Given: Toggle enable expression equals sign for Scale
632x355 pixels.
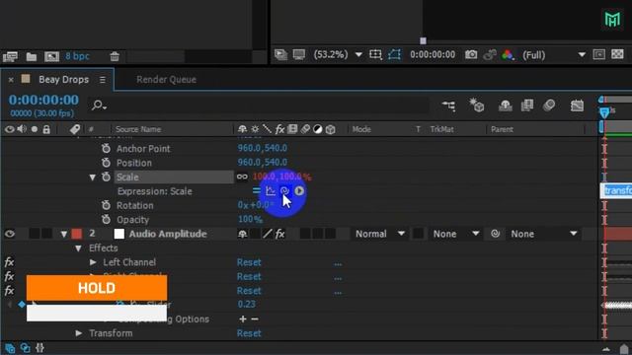Looking at the screenshot, I should point(257,190).
